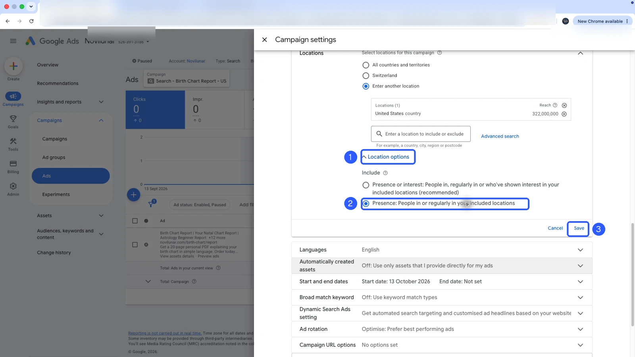The image size is (635, 357).
Task: Open the Advanced search link
Action: 500,136
